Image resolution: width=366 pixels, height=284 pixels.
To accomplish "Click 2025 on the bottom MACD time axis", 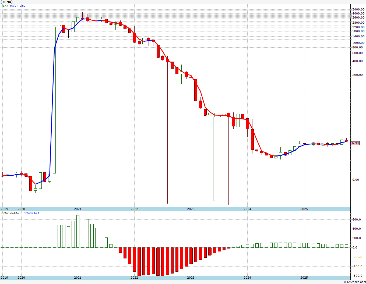I will (304, 278).
